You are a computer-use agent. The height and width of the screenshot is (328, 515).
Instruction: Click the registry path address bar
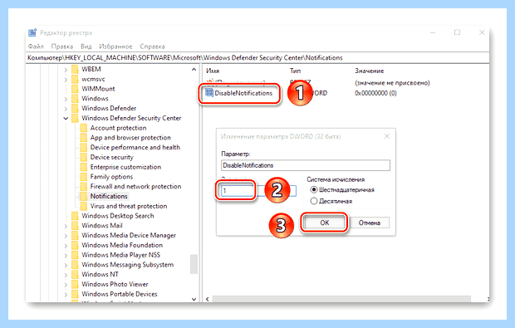257,58
